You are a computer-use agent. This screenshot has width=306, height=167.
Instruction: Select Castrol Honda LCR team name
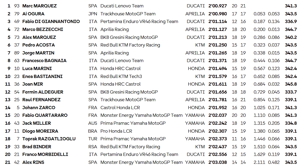(x=120, y=108)
